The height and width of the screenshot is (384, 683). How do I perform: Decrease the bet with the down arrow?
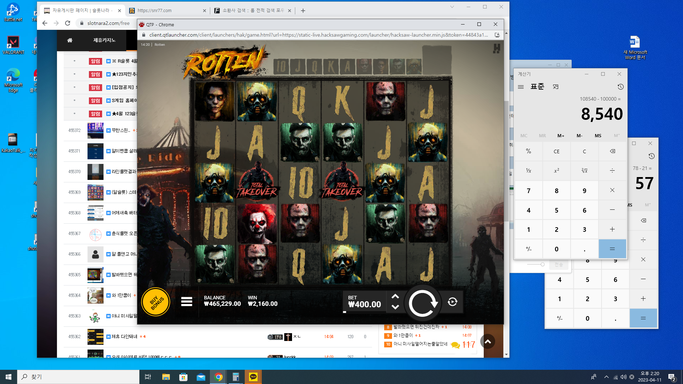point(395,307)
